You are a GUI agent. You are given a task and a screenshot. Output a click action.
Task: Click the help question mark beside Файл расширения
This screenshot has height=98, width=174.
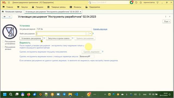[93, 33]
